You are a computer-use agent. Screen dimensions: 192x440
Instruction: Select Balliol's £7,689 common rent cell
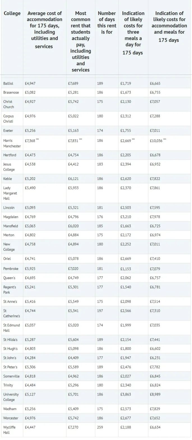73,83
